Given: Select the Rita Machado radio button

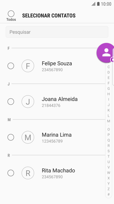Looking at the screenshot, I should 11,173.
